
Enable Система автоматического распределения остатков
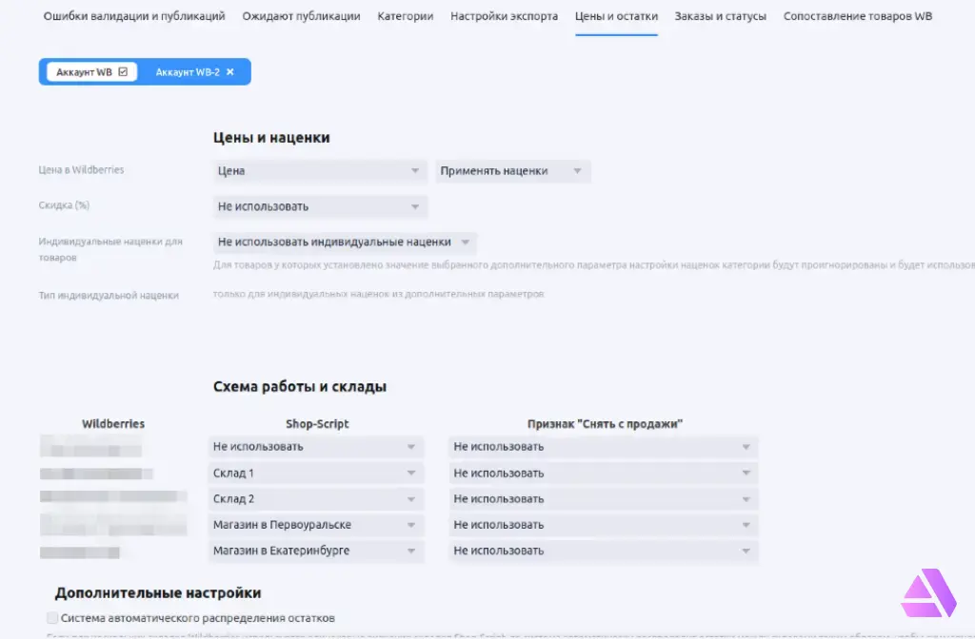point(53,617)
